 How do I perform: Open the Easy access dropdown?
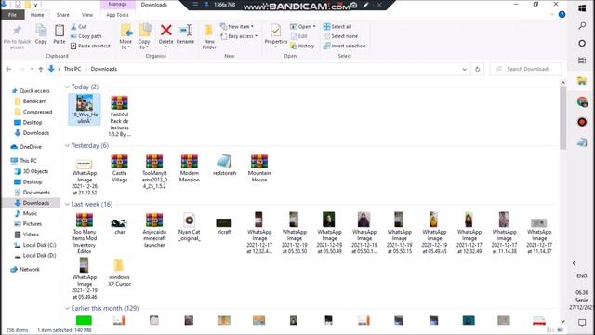click(239, 36)
